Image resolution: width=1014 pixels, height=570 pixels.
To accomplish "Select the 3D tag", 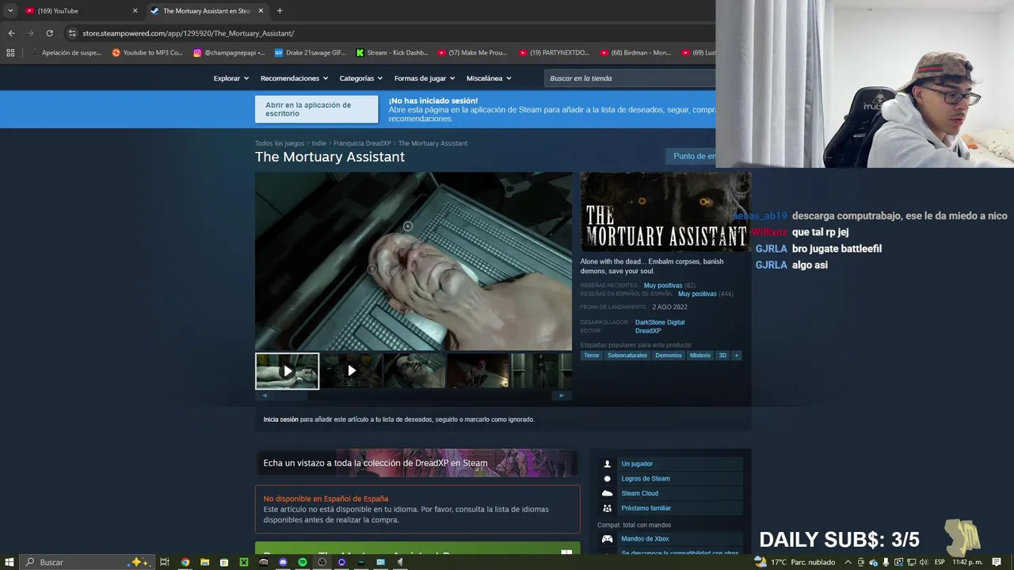I will (722, 355).
